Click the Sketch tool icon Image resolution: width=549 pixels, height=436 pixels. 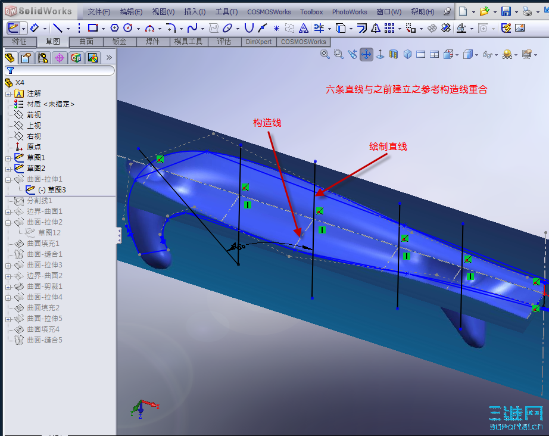tap(13, 27)
